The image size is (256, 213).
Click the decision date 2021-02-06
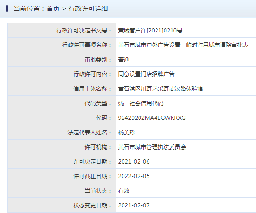click(x=134, y=162)
